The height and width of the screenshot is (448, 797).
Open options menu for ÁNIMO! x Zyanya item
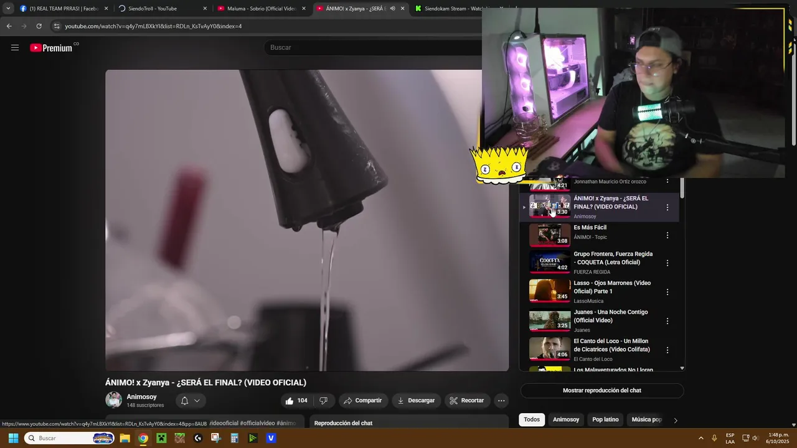coord(667,207)
